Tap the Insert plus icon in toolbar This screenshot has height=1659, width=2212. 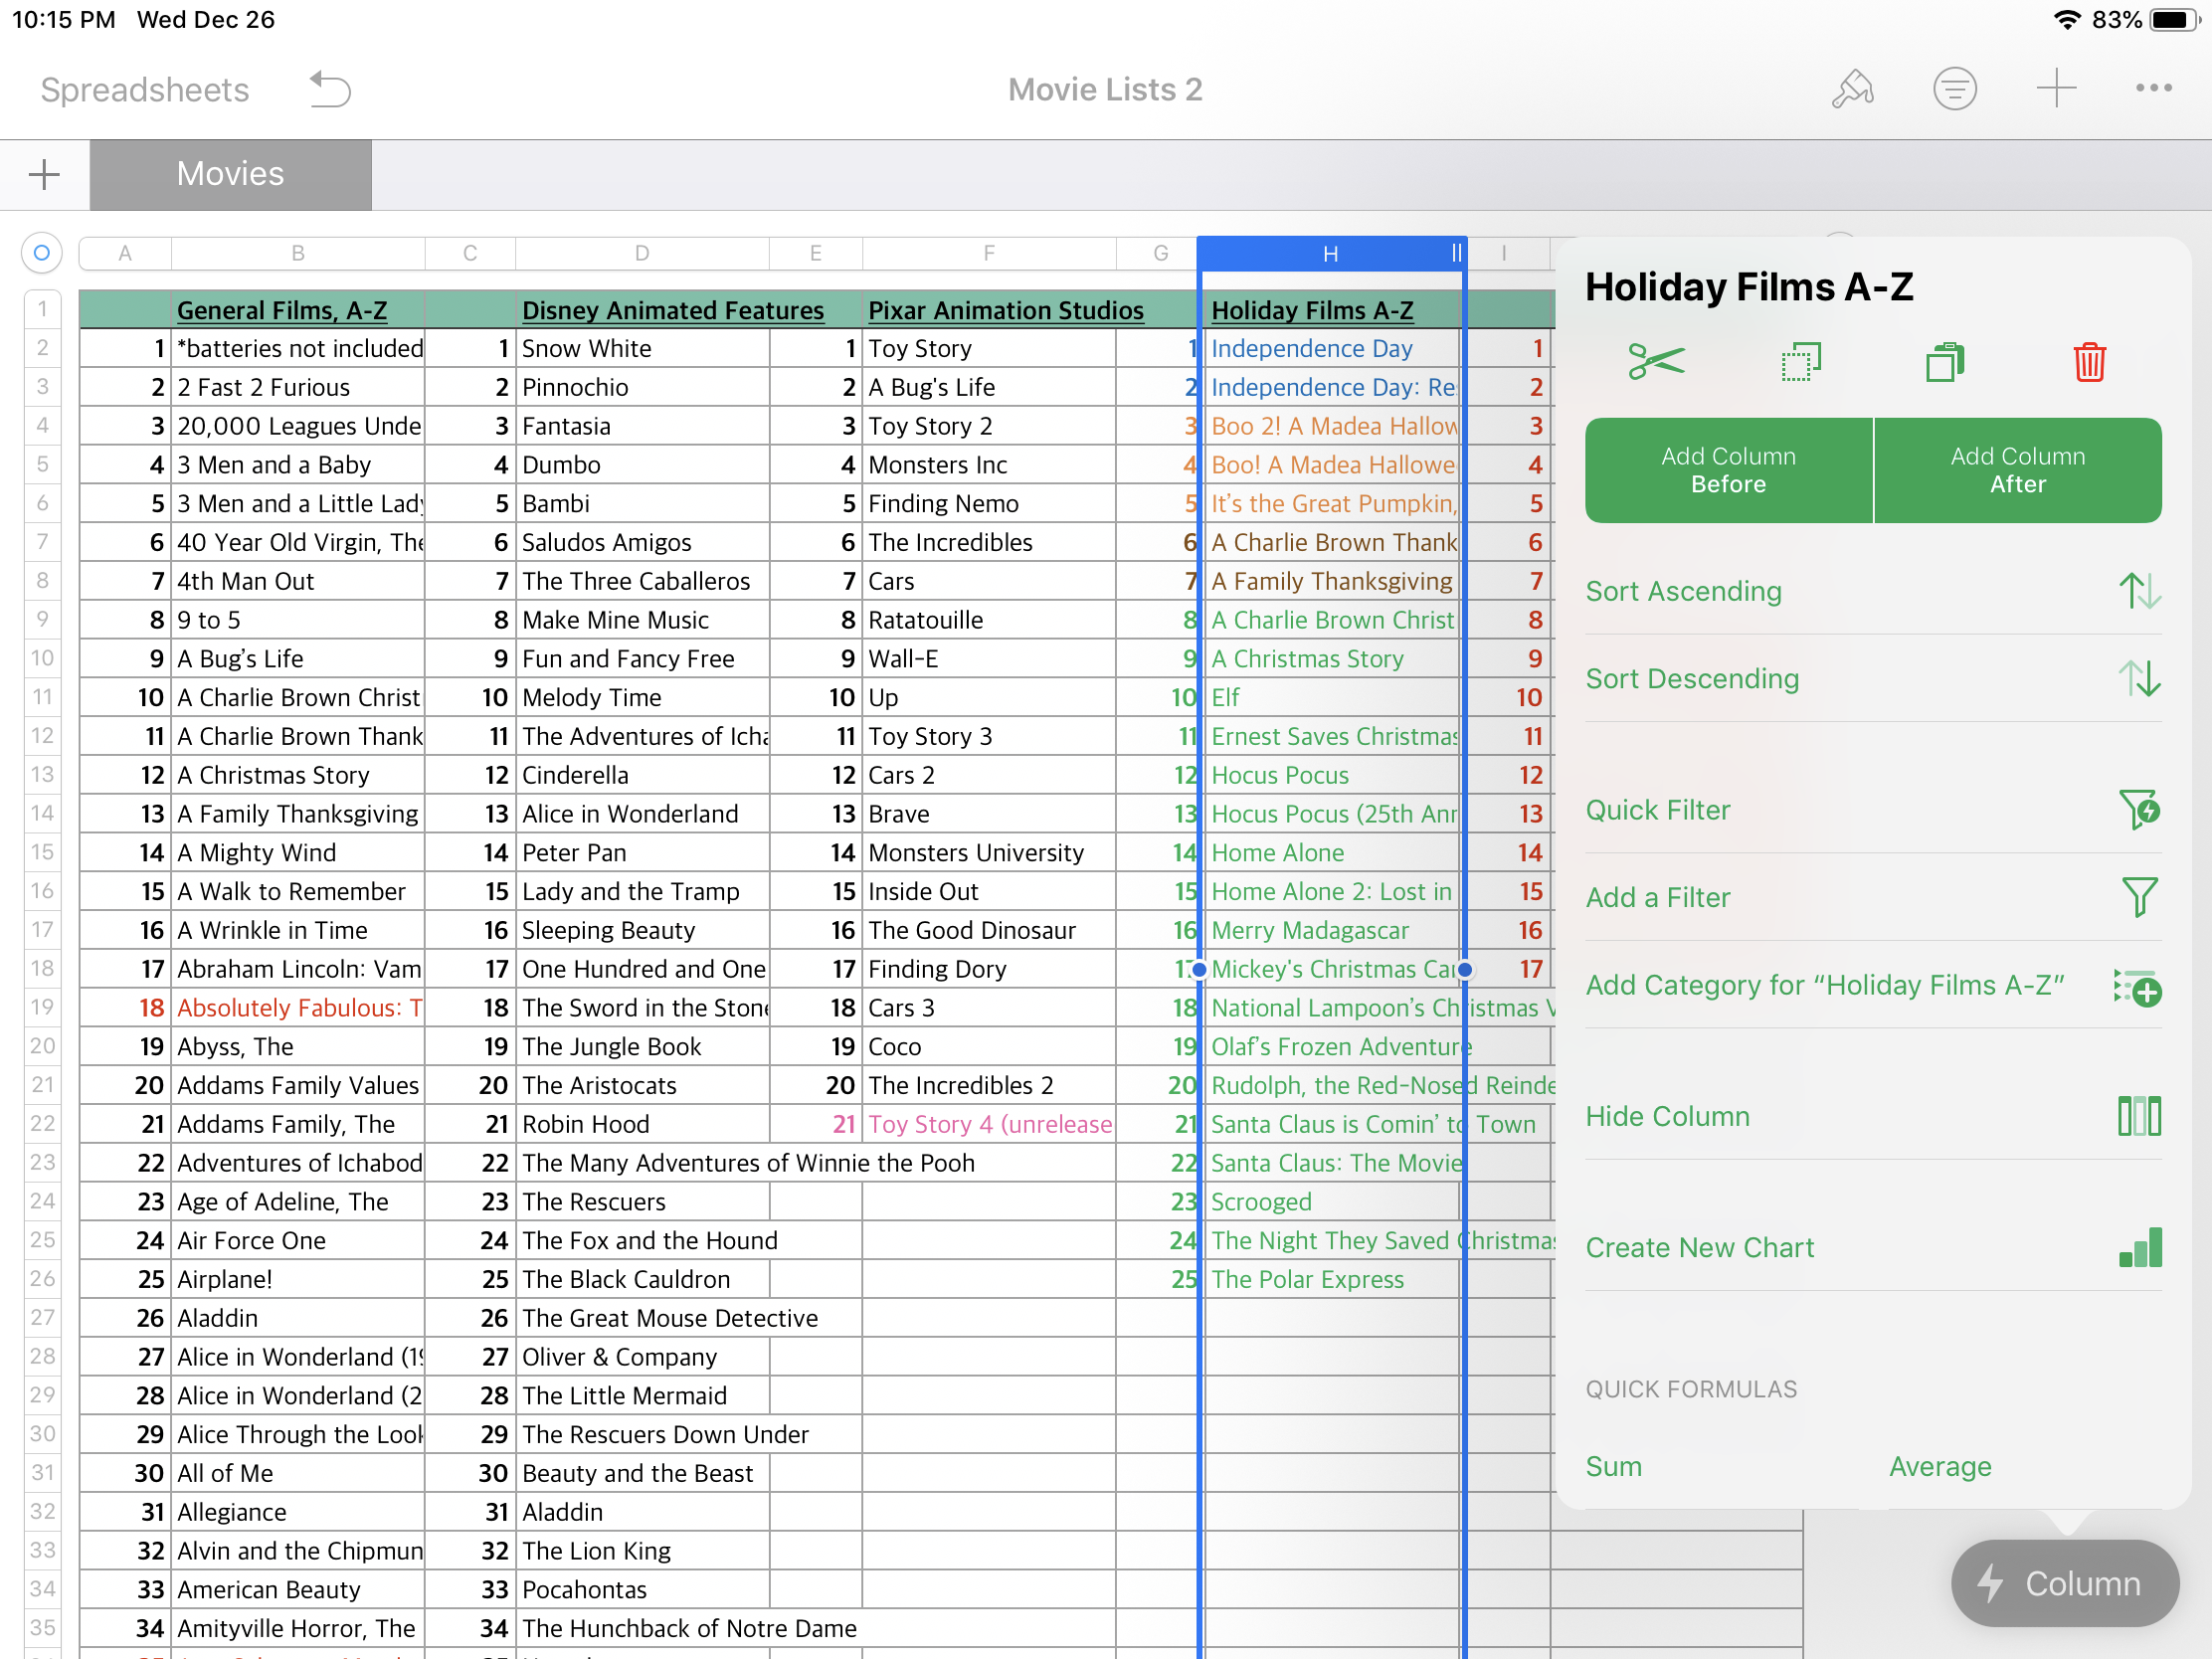(x=2056, y=89)
